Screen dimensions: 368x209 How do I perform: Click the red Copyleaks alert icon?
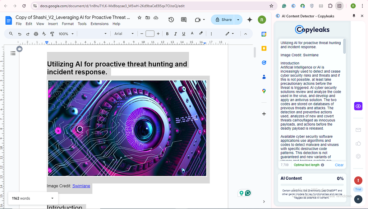(x=358, y=180)
